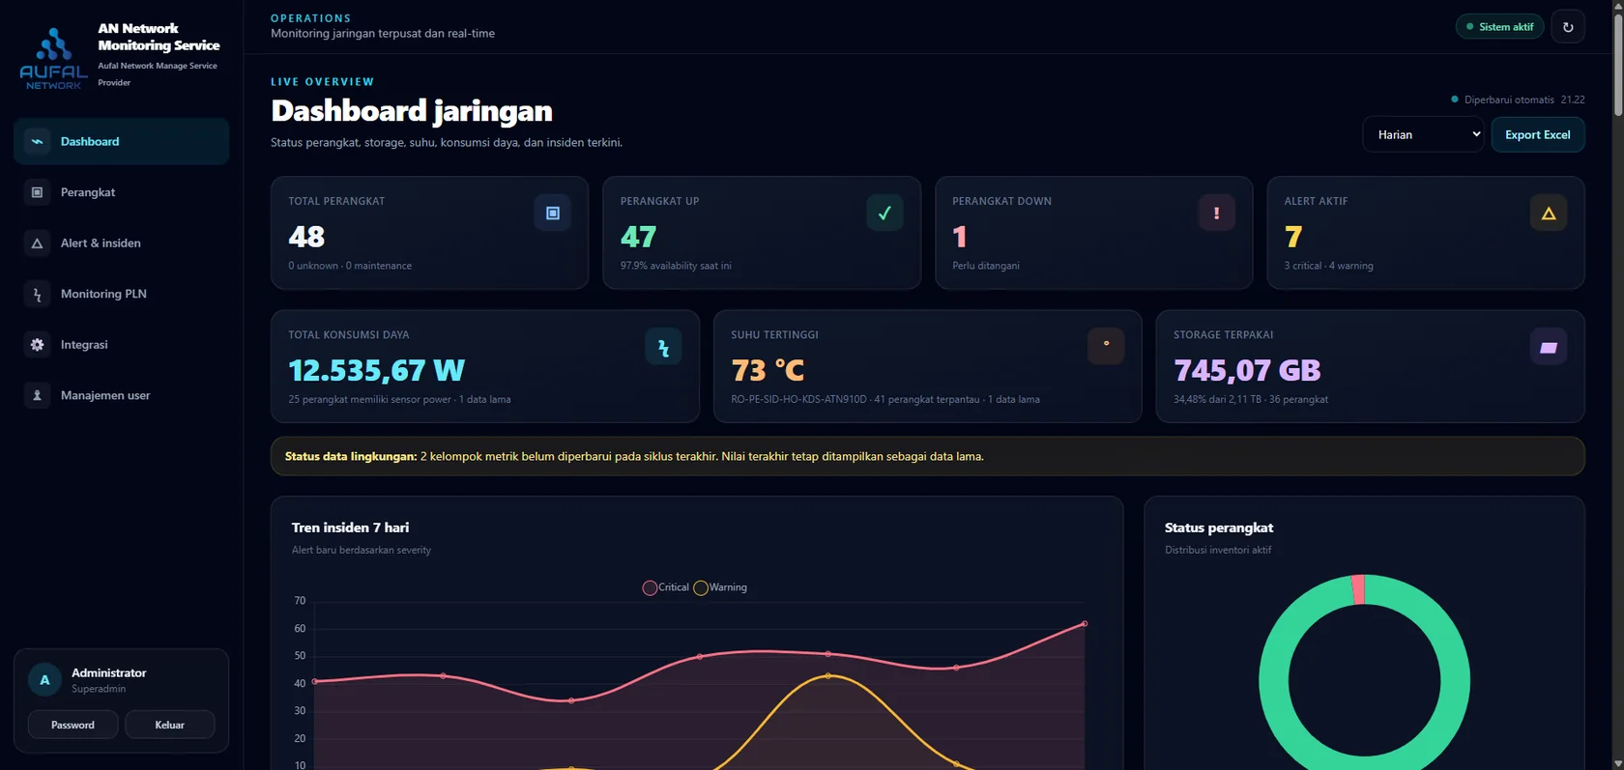Screen dimensions: 1624x770
Task: Click the Perangkat Up value 47
Action: (638, 237)
